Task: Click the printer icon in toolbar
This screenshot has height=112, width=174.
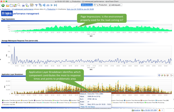Action: (x=23, y=5)
